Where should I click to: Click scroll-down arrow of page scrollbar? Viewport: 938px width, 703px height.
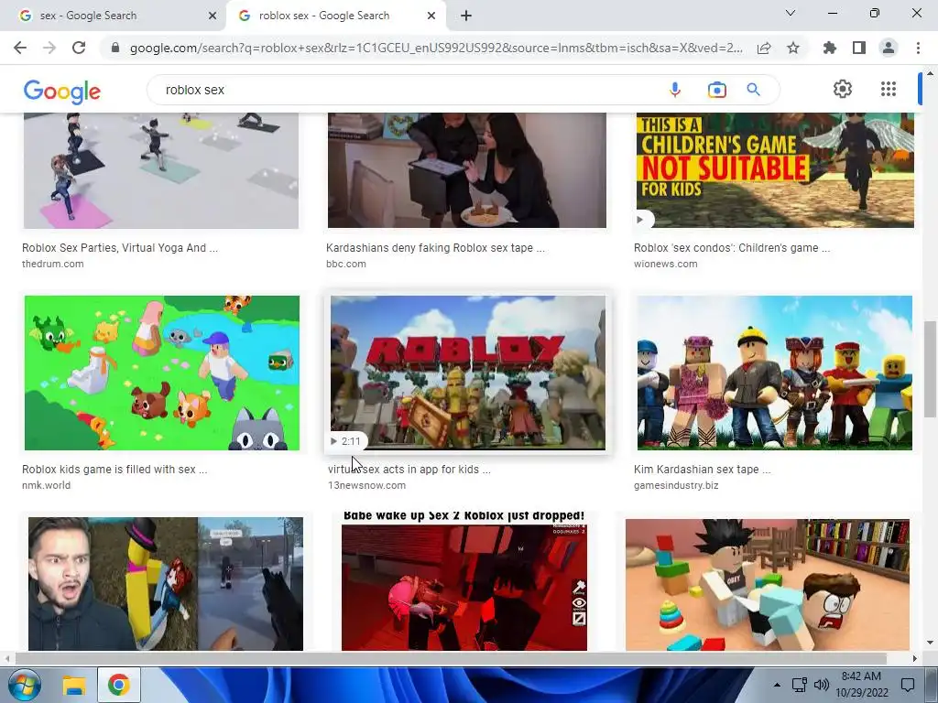click(930, 643)
